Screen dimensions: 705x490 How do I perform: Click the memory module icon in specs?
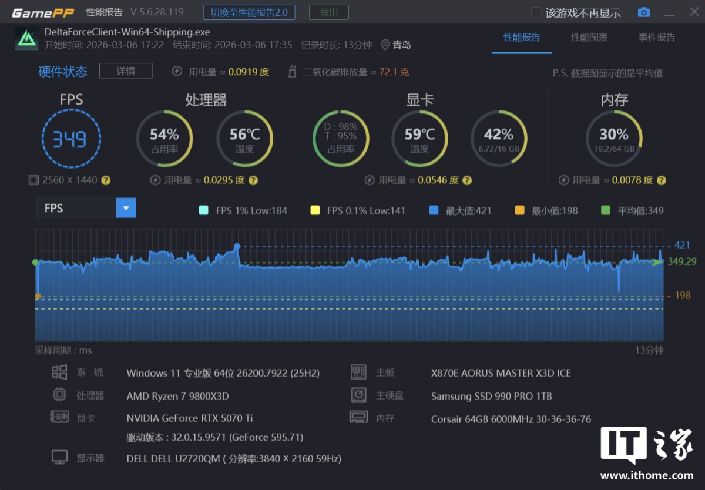pyautogui.click(x=358, y=417)
